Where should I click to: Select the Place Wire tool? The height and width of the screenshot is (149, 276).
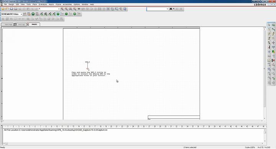tap(269, 29)
